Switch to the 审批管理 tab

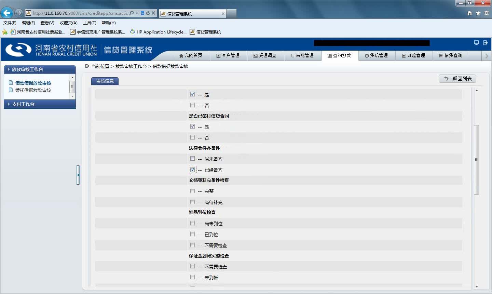click(302, 55)
